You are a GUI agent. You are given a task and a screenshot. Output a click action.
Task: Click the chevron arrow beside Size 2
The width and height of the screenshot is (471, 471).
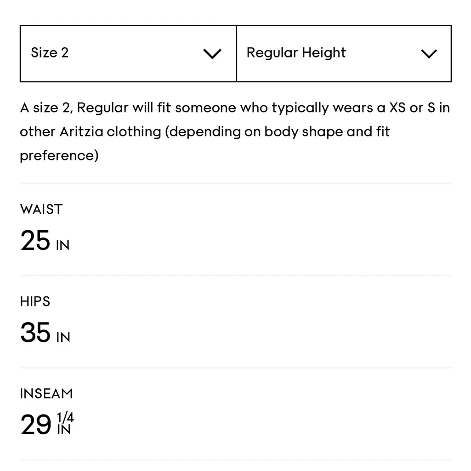coord(212,54)
